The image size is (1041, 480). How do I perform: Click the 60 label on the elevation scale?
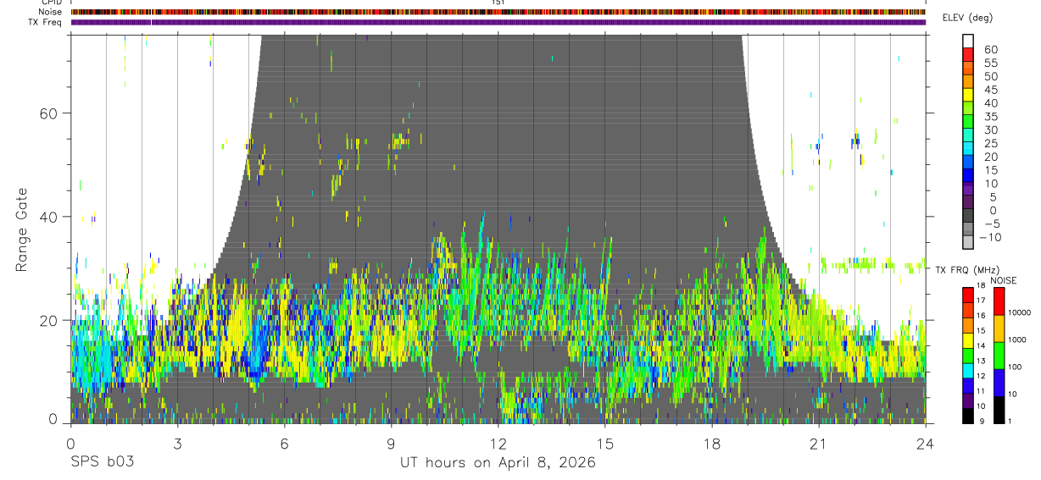point(990,49)
